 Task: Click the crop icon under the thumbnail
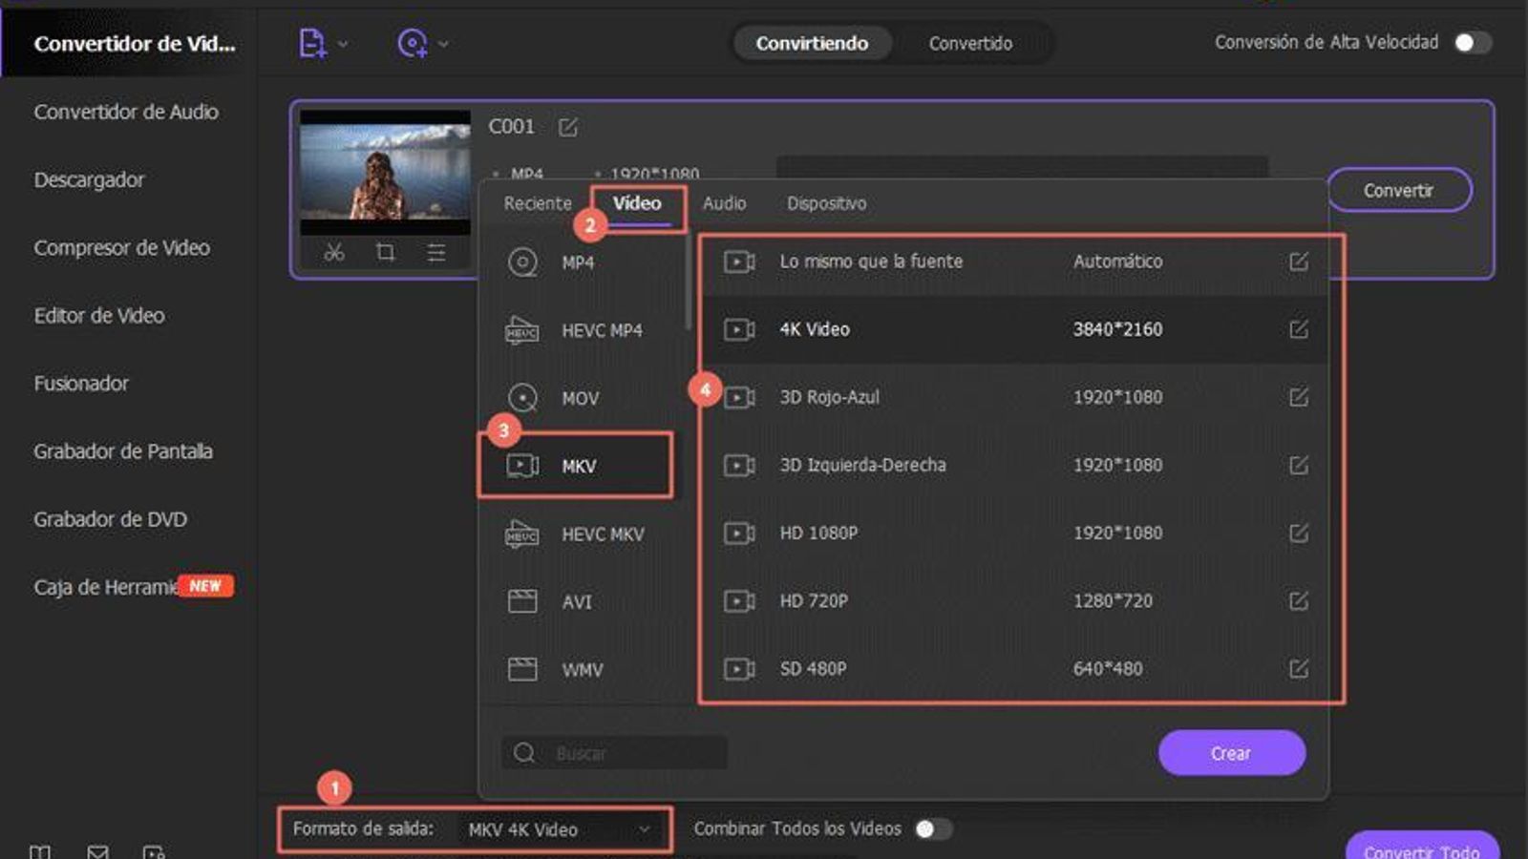coord(385,253)
